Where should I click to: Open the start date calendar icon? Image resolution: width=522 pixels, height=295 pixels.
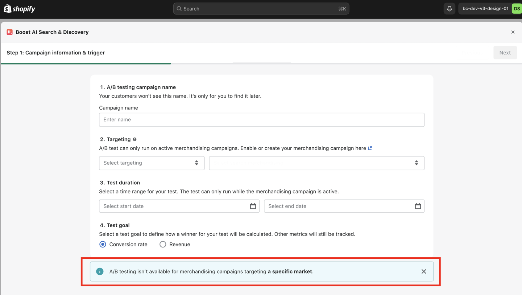point(253,206)
